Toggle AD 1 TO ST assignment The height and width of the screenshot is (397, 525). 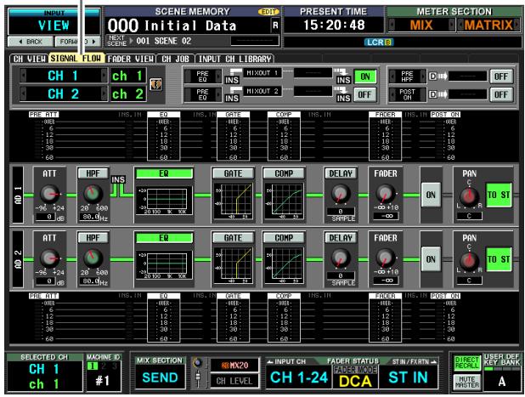point(499,195)
